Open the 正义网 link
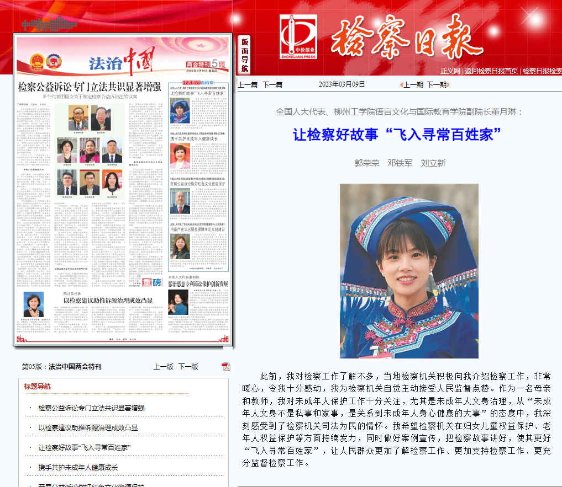 [450, 71]
